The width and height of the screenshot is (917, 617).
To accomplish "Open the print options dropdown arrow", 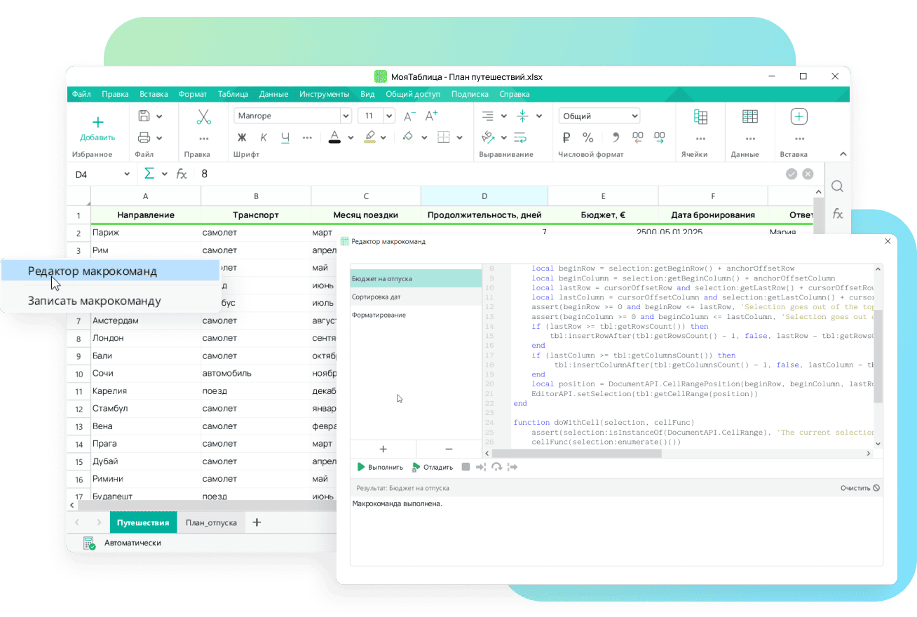I will 159,138.
